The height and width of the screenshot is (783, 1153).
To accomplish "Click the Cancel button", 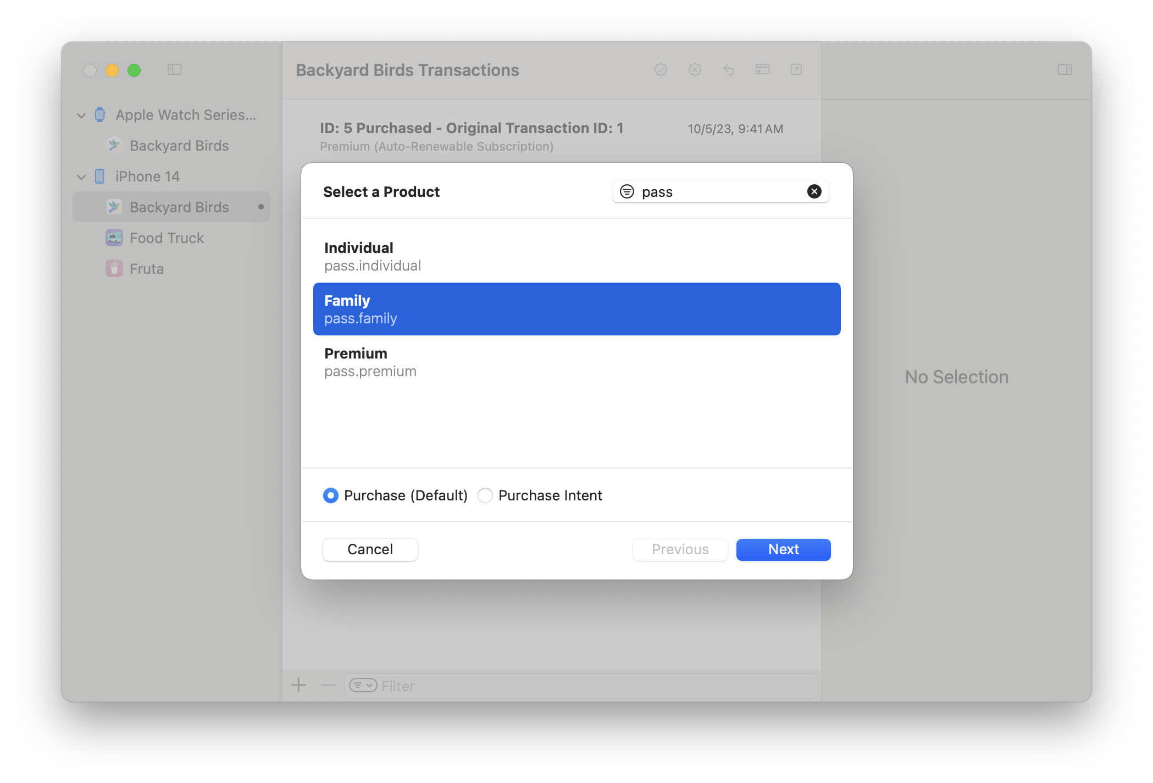I will pos(370,549).
